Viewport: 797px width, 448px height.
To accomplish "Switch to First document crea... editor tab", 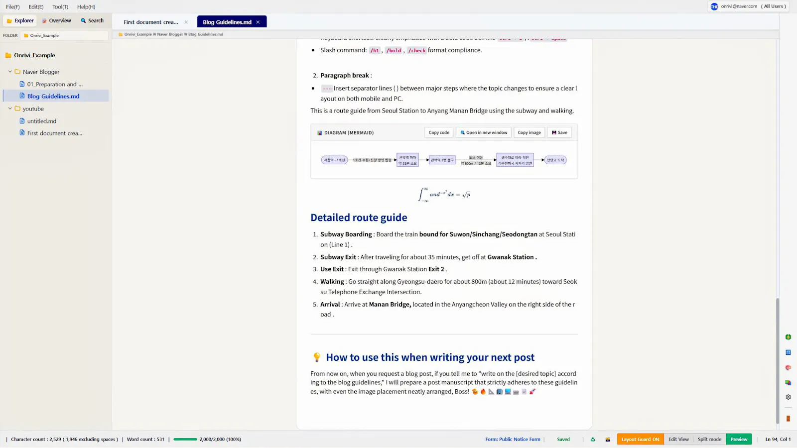I will tap(150, 22).
